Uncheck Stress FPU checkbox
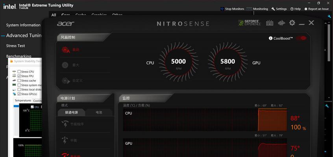 (19, 76)
